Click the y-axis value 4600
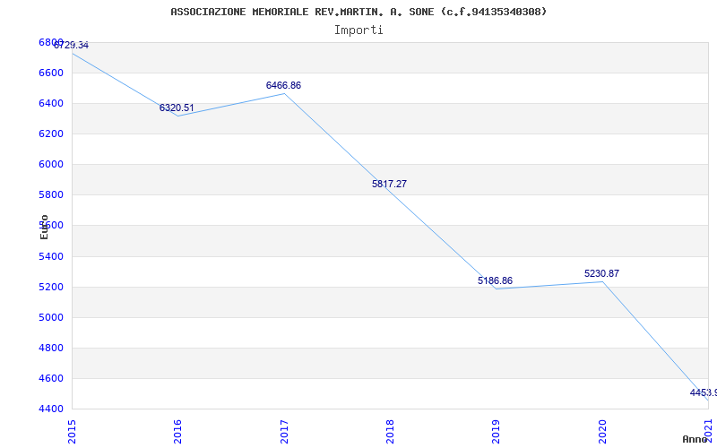Screen dimensions: 717x448 click(51, 378)
